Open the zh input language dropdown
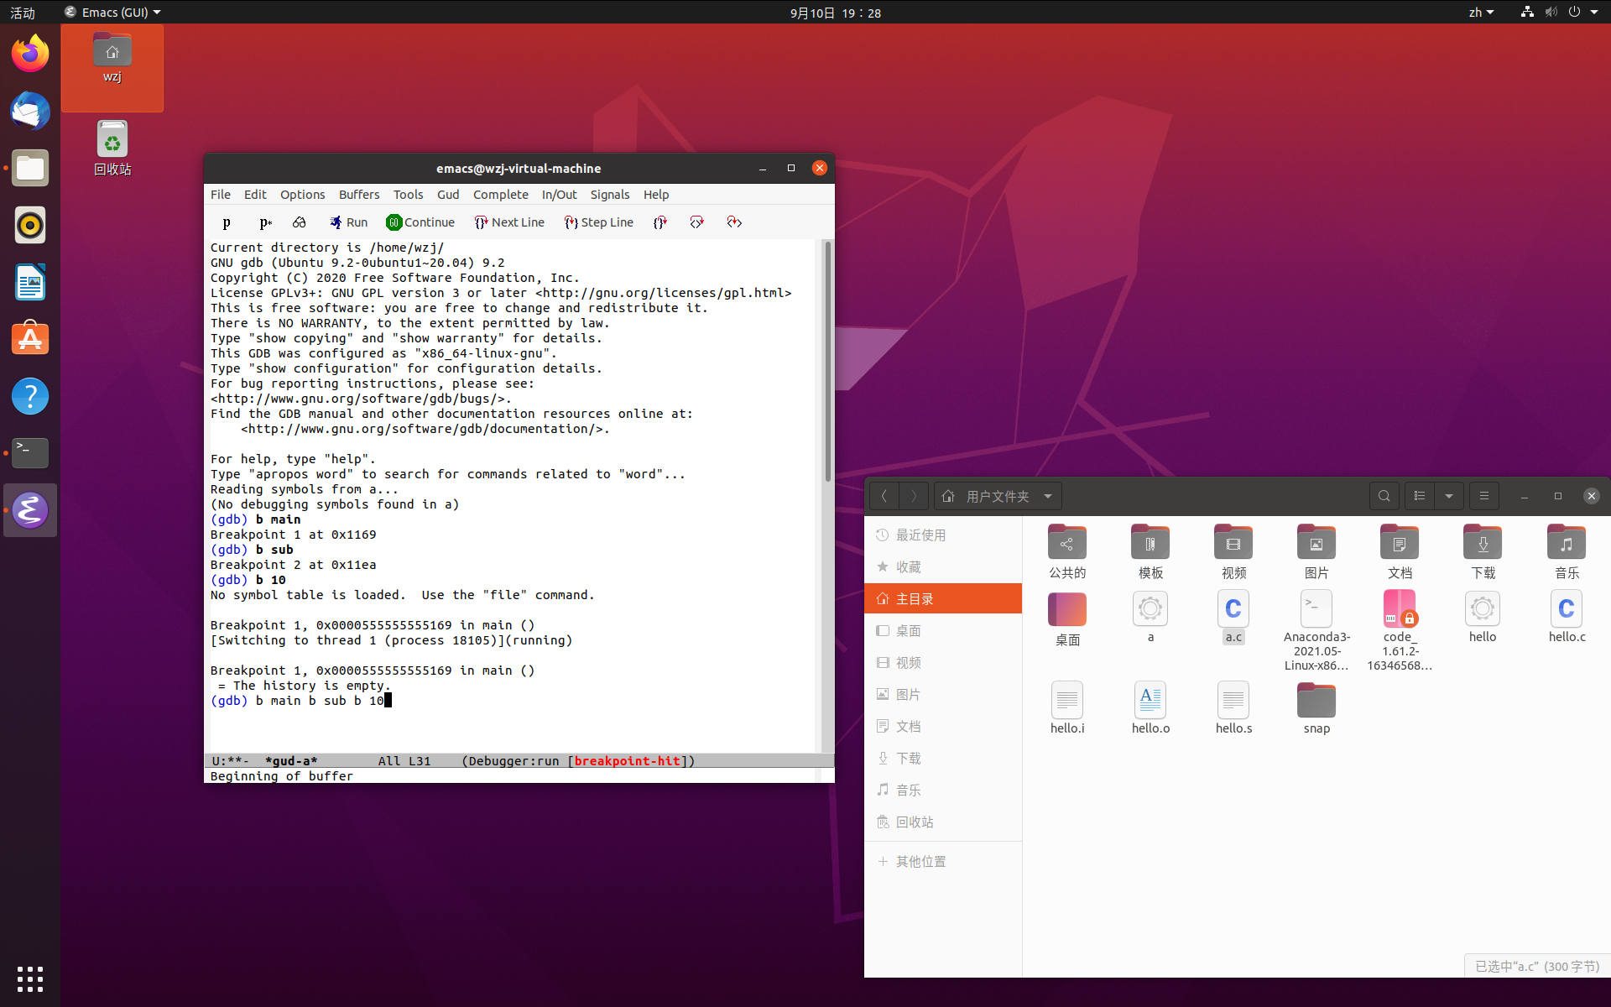 tap(1481, 13)
